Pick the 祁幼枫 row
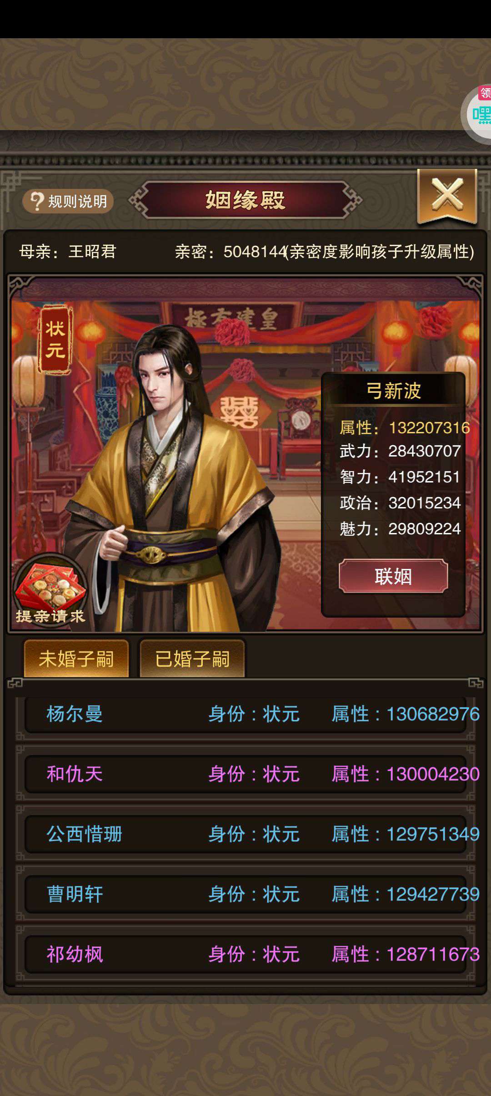The image size is (491, 1096). 245,954
